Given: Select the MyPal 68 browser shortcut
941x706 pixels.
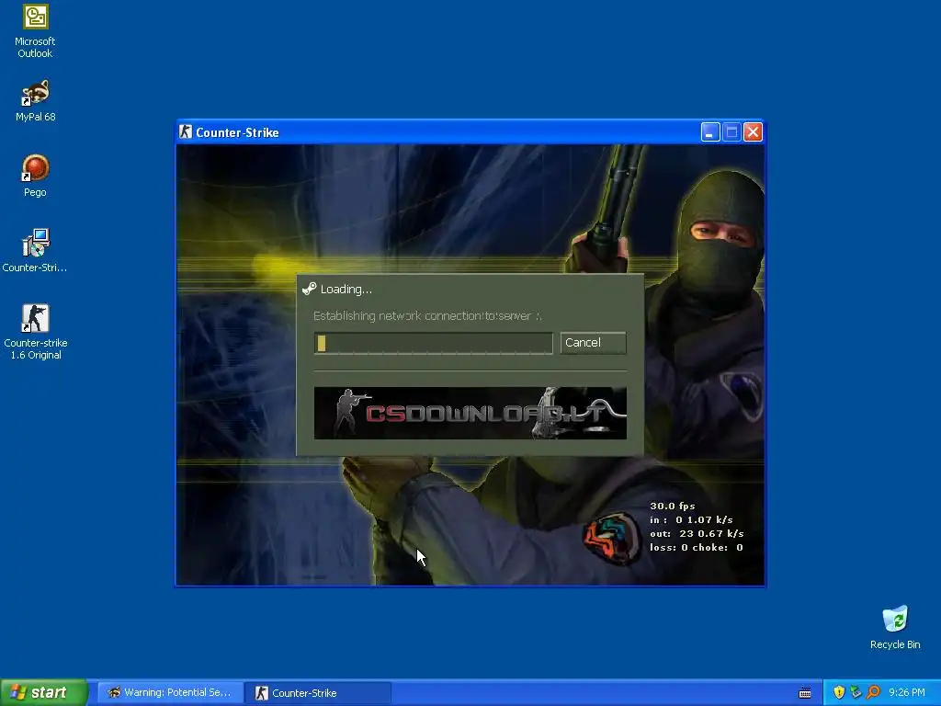Looking at the screenshot, I should [x=35, y=100].
